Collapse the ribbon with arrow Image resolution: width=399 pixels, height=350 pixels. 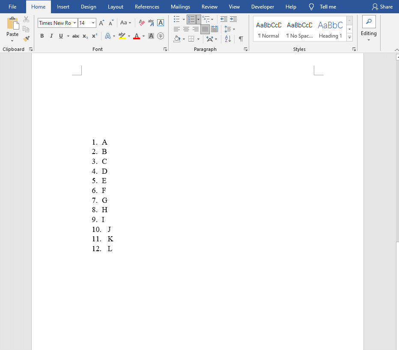397,50
